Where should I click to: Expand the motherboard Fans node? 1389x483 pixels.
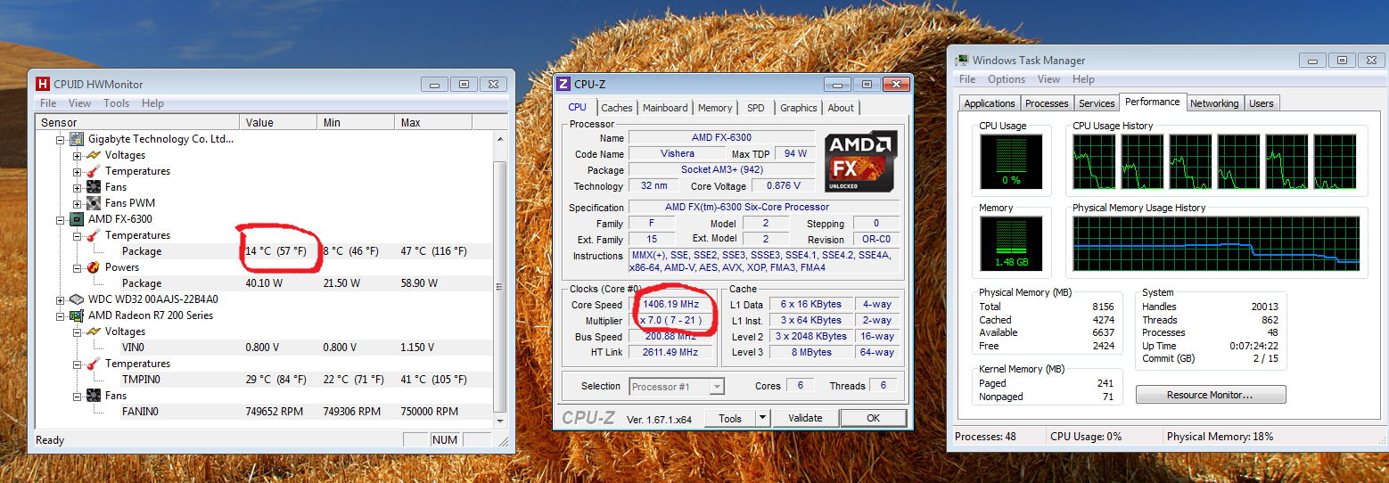78,187
